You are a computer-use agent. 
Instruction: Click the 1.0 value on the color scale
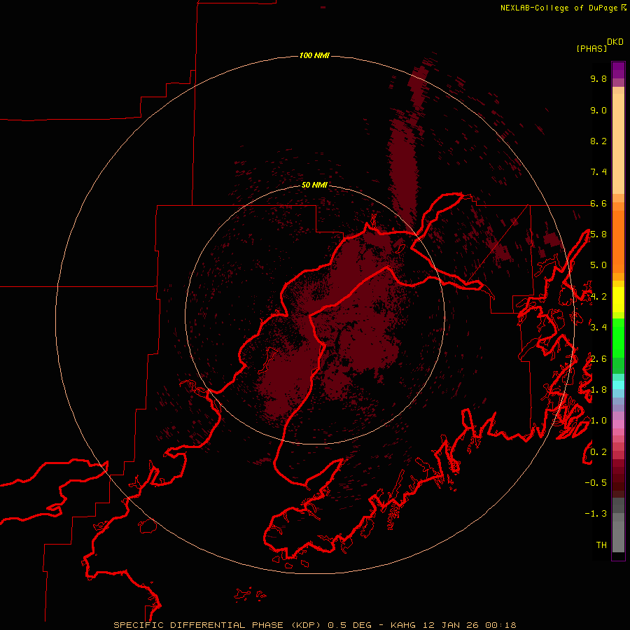pyautogui.click(x=598, y=421)
